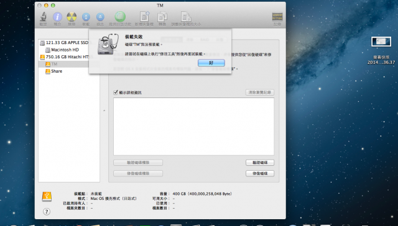Click the 未裝載 mount point value
This screenshot has width=398, height=226.
pyautogui.click(x=96, y=194)
